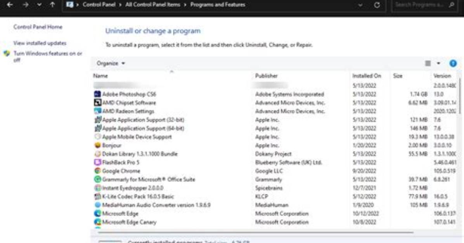Viewport: 464px width, 243px height.
Task: Expand the view options dropdown arrow
Action: (x=438, y=63)
